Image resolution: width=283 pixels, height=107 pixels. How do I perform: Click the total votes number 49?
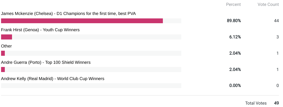[x=276, y=103]
